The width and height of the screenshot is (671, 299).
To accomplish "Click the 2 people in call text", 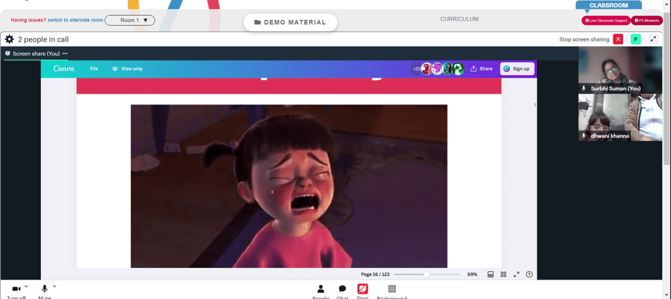I will [43, 40].
